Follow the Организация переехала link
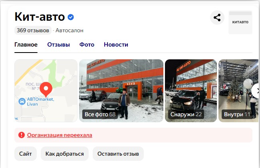Image resolution: width=260 pixels, height=168 pixels. pos(60,135)
